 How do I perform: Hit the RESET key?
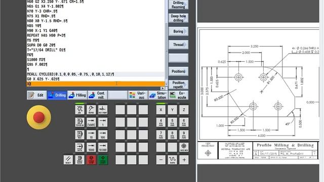pyautogui.click(x=68, y=160)
